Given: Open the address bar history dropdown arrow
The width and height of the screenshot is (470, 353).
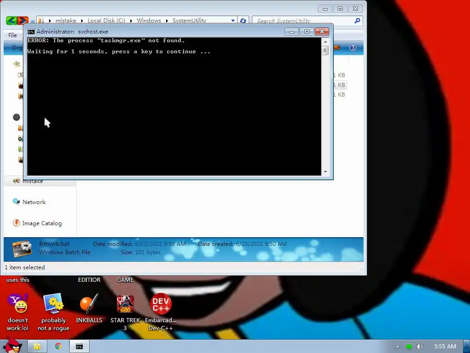Looking at the screenshot, I should [x=233, y=20].
